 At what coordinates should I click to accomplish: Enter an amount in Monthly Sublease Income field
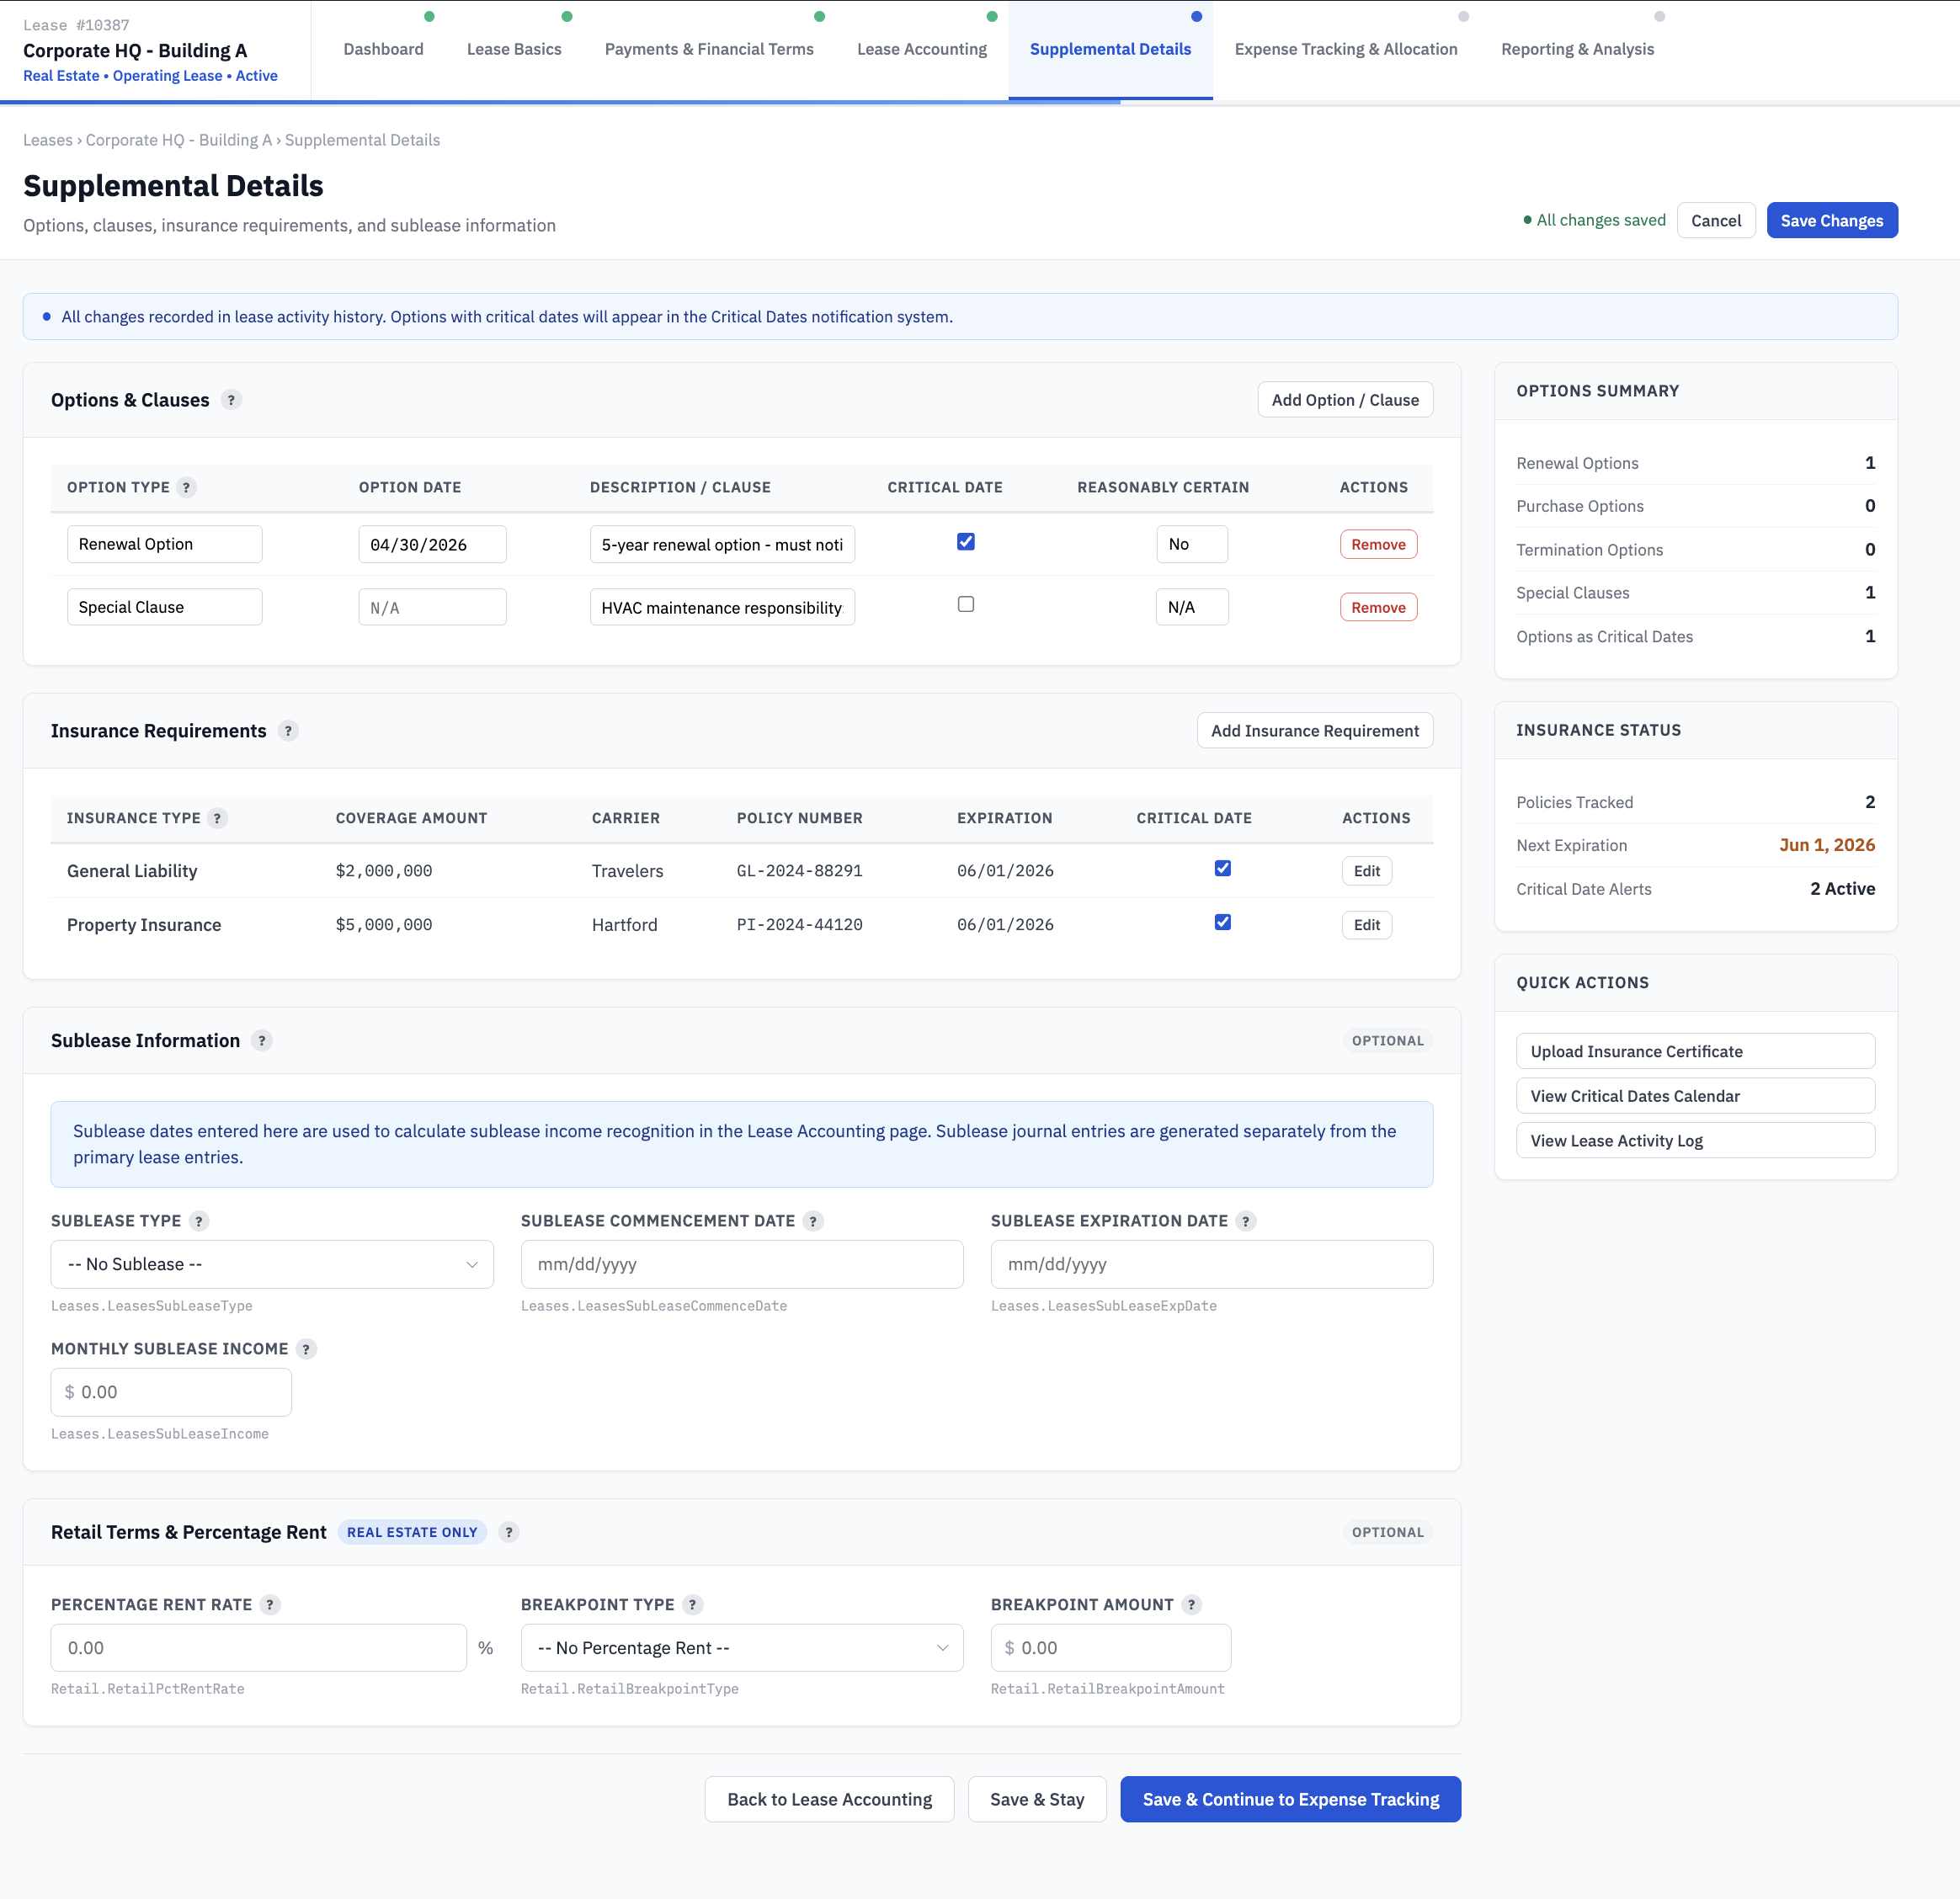tap(171, 1391)
